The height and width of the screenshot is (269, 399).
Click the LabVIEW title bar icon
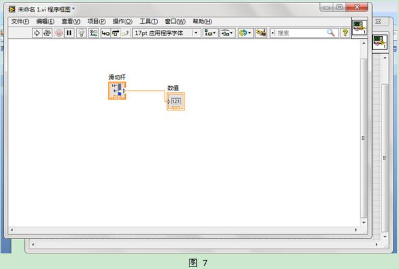click(11, 9)
